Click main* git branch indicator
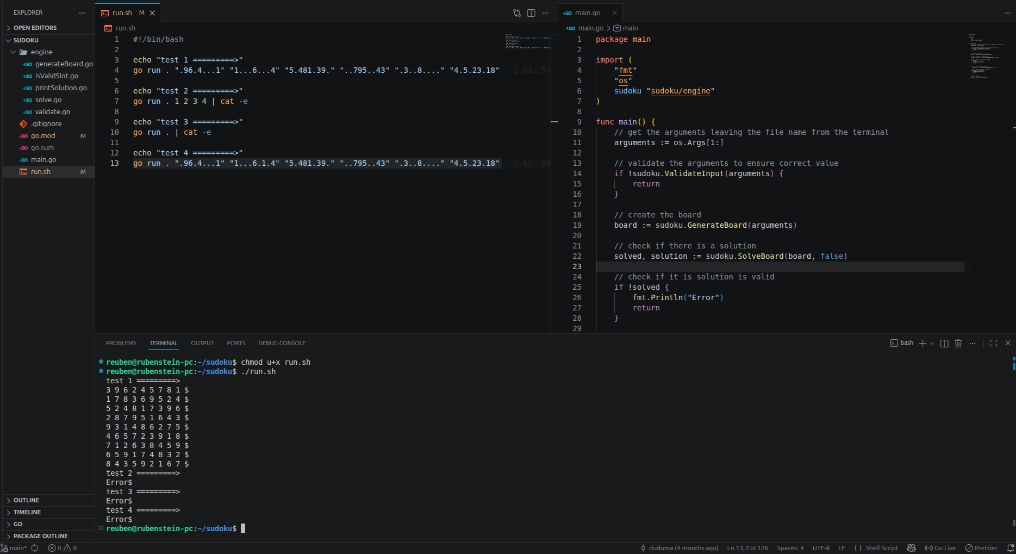This screenshot has width=1016, height=554. (14, 548)
